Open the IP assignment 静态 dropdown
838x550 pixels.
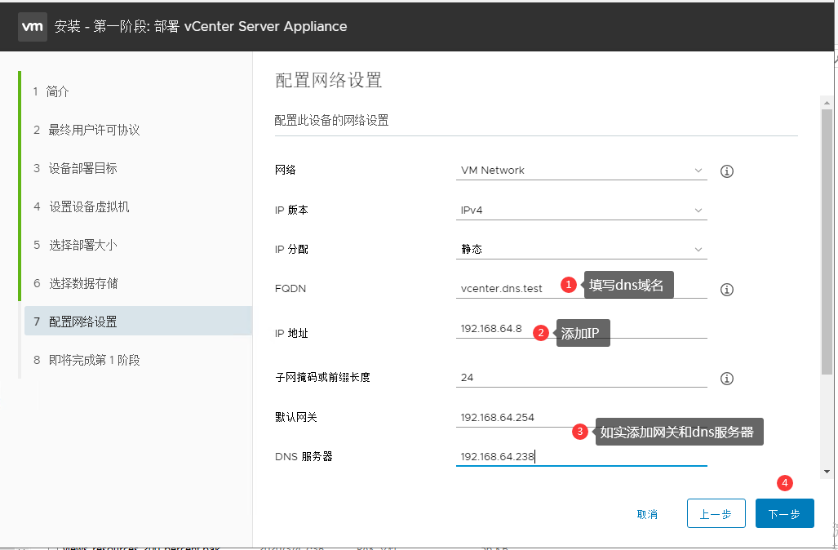(581, 250)
